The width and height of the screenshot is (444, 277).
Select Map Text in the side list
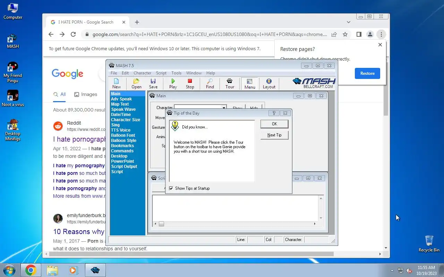pyautogui.click(x=120, y=104)
